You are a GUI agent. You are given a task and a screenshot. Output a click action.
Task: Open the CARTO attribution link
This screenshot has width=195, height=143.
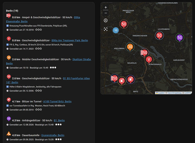[188, 93]
